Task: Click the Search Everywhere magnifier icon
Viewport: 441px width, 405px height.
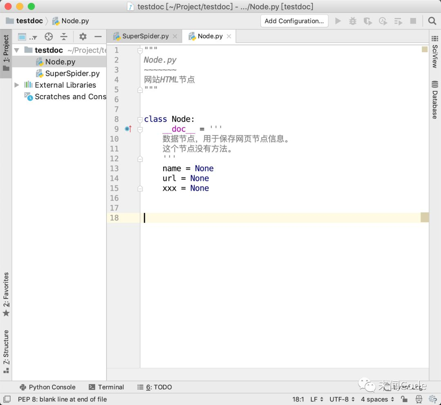Action: coord(432,21)
